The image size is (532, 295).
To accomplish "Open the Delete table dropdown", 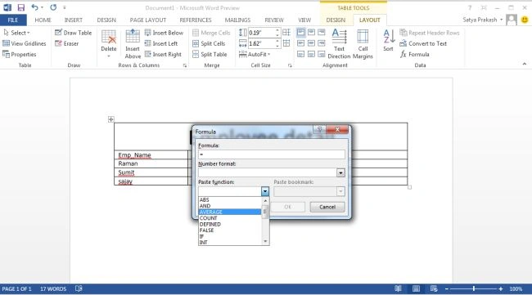I will point(109,44).
